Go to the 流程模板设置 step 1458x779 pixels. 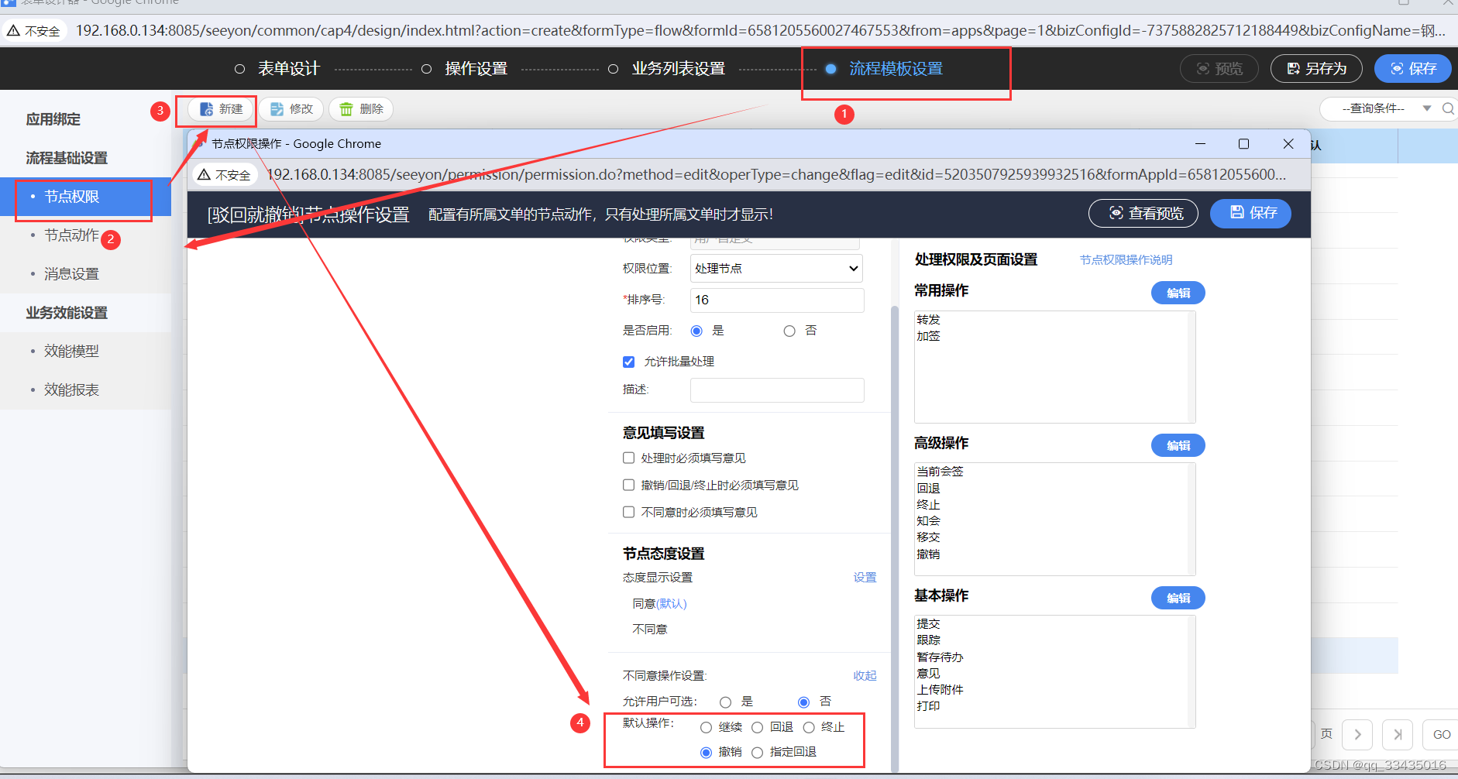(896, 69)
